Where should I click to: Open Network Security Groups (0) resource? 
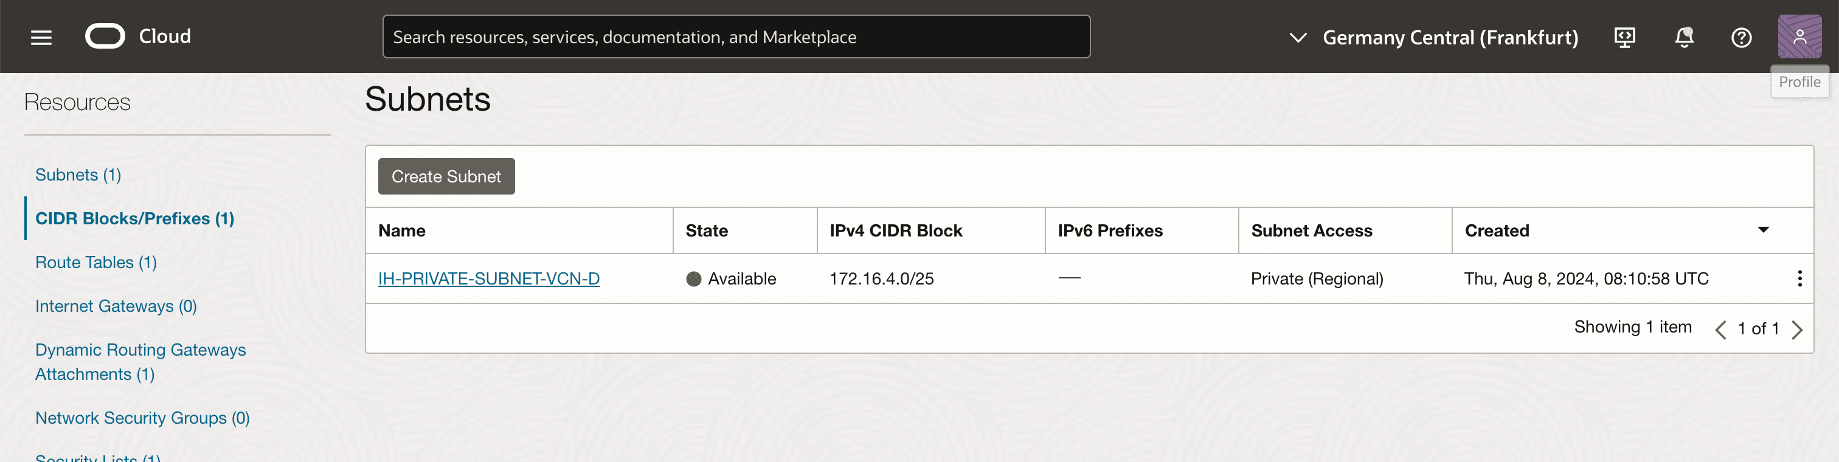143,418
